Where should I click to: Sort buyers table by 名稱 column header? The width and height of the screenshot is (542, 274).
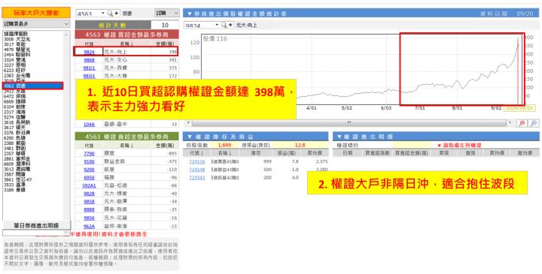click(x=127, y=44)
